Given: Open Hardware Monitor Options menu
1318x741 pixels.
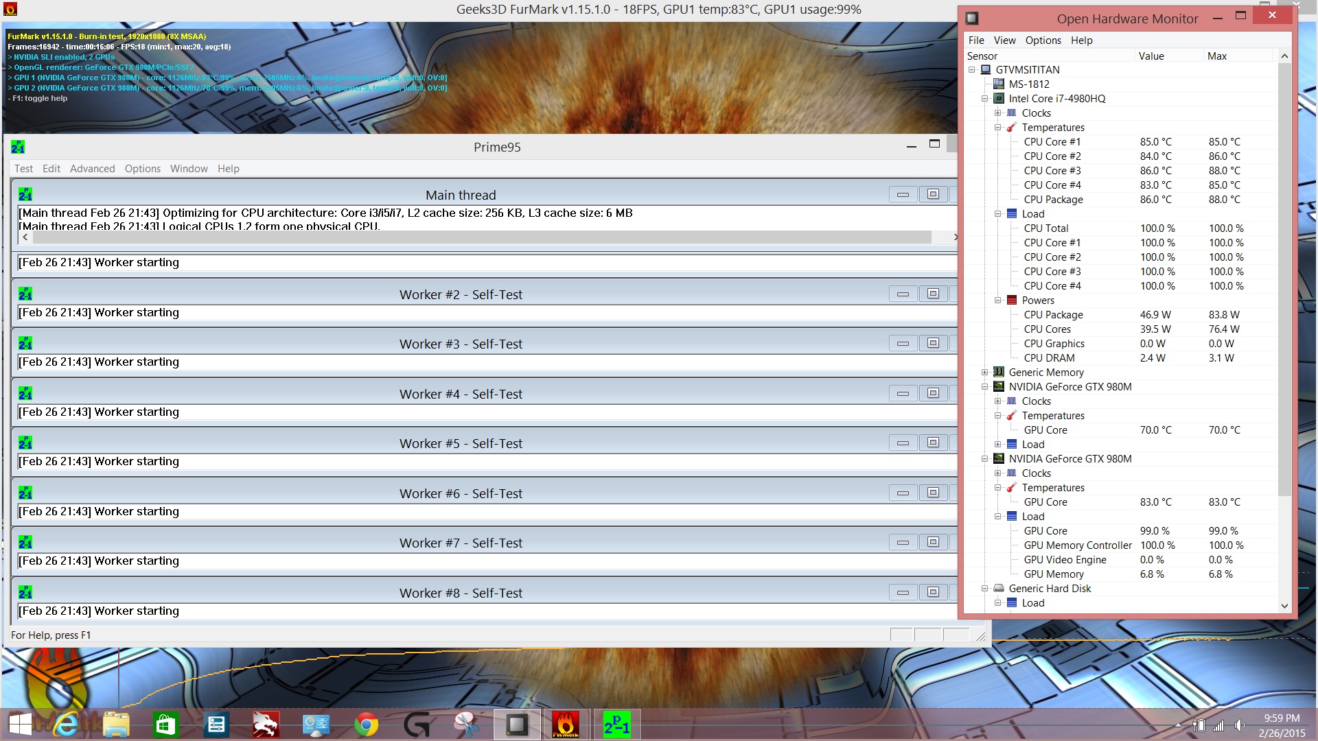Looking at the screenshot, I should (1043, 40).
